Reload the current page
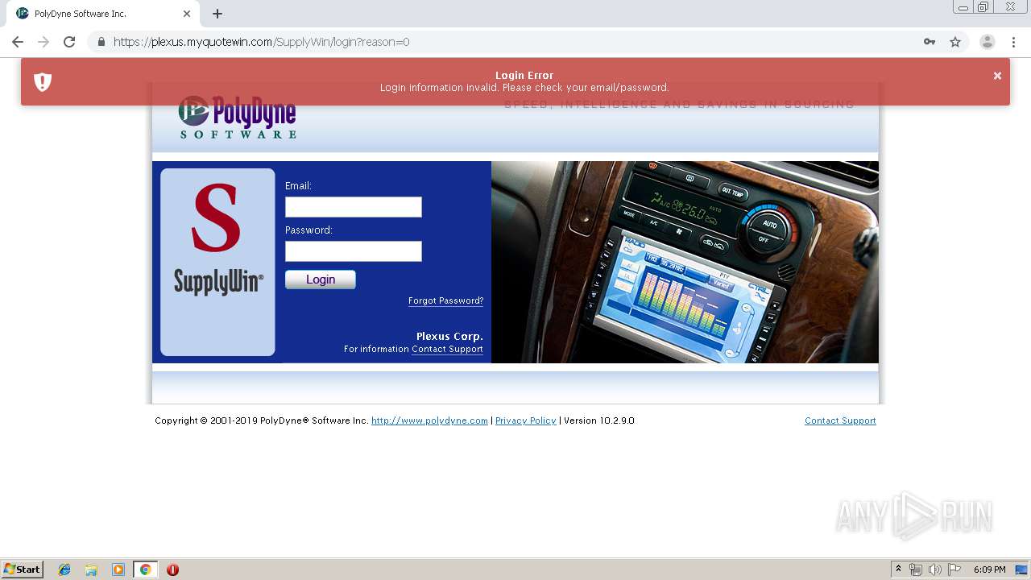1031x580 pixels. (69, 42)
